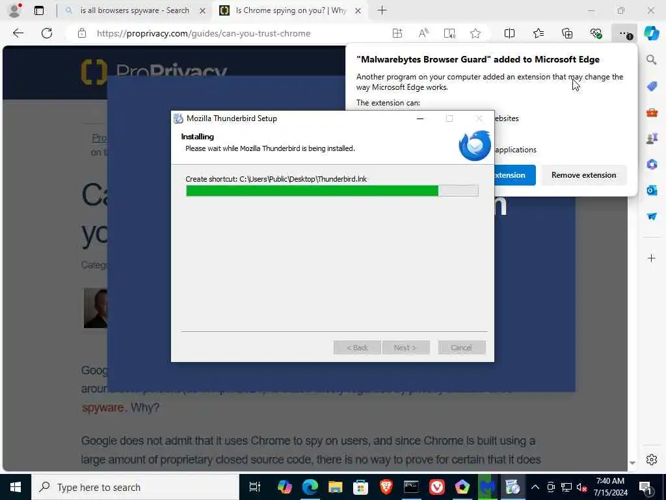Open Brave browser from the taskbar
The image size is (666, 500).
point(386,487)
